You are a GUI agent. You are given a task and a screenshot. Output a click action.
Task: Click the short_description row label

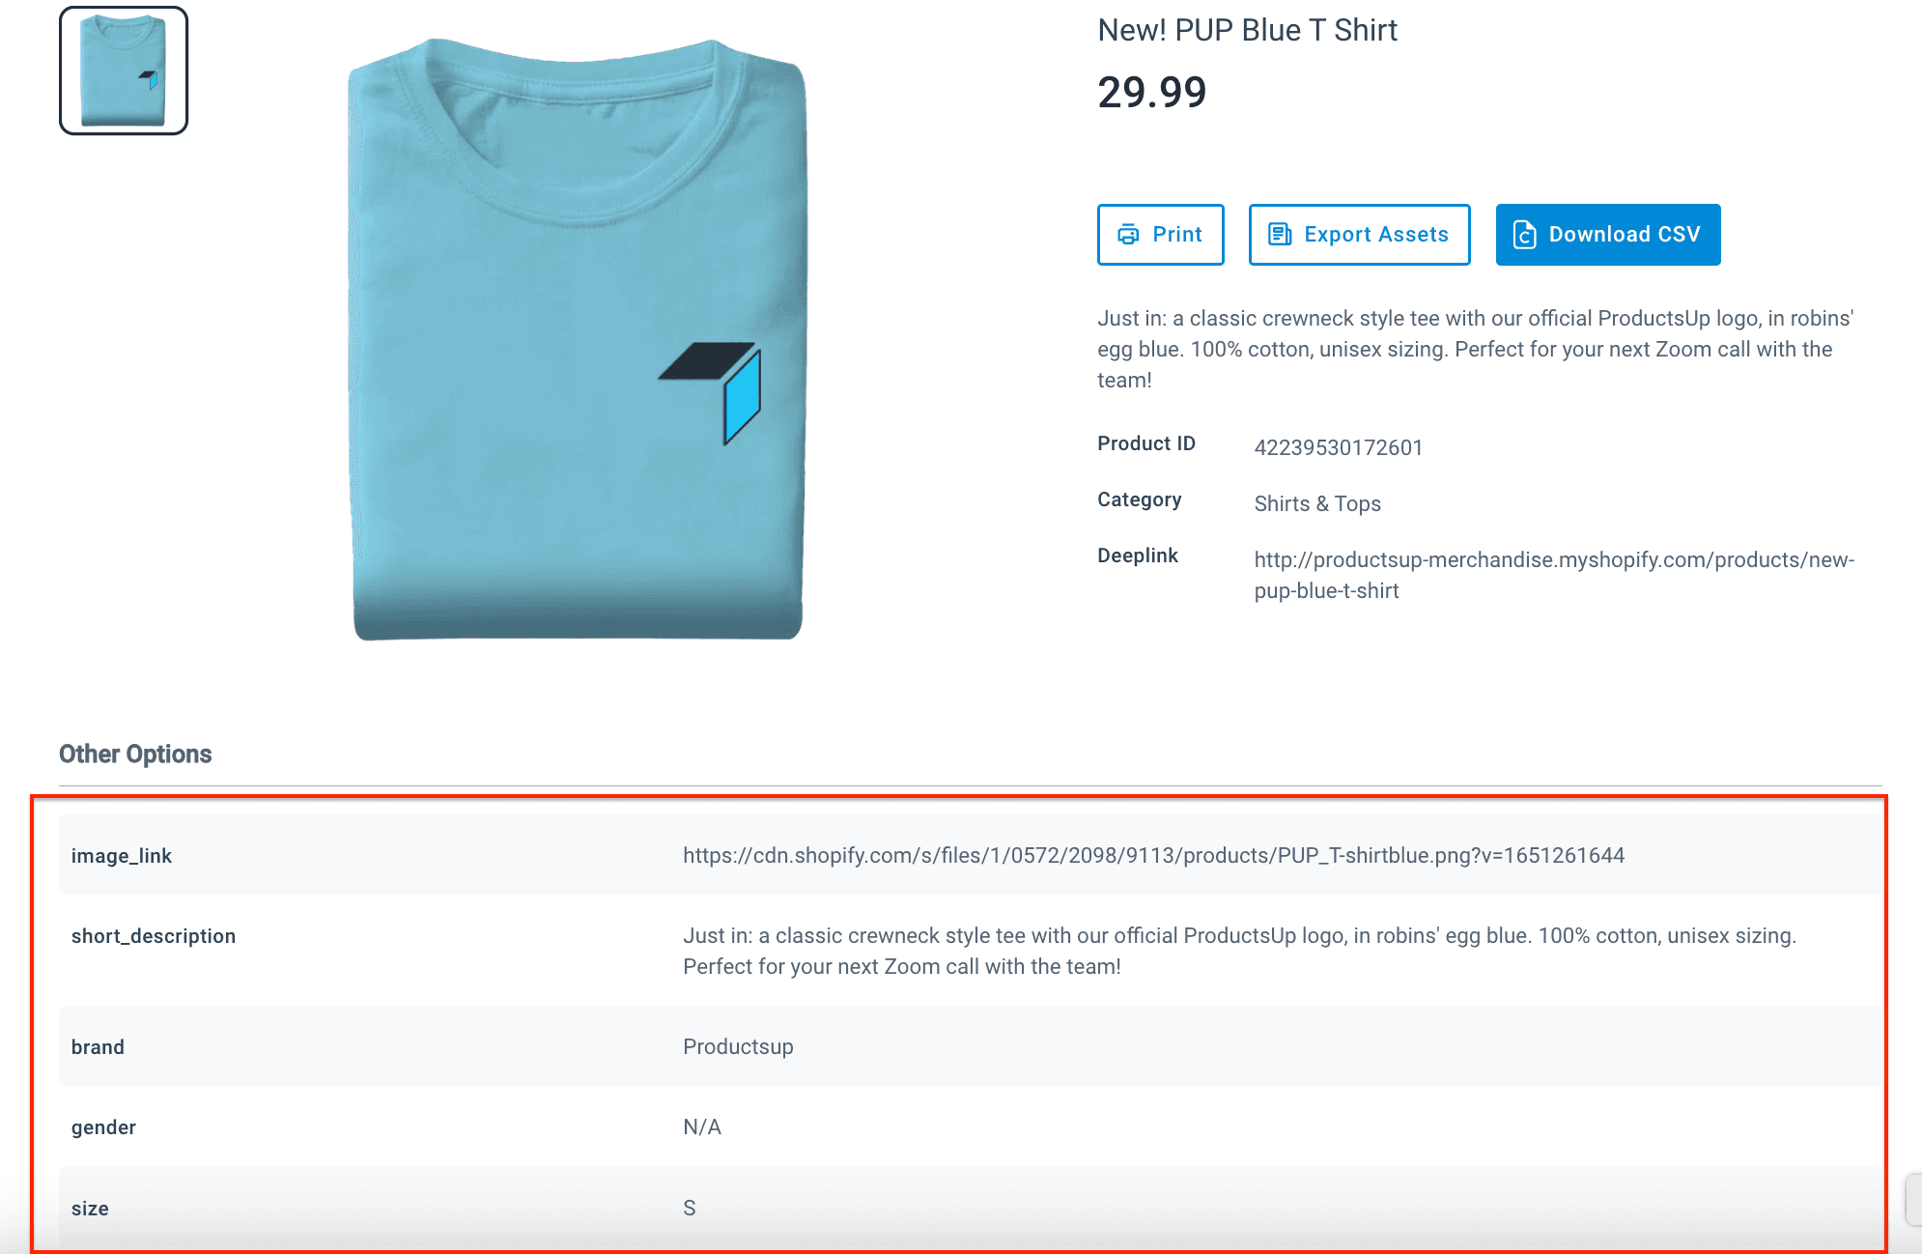154,936
